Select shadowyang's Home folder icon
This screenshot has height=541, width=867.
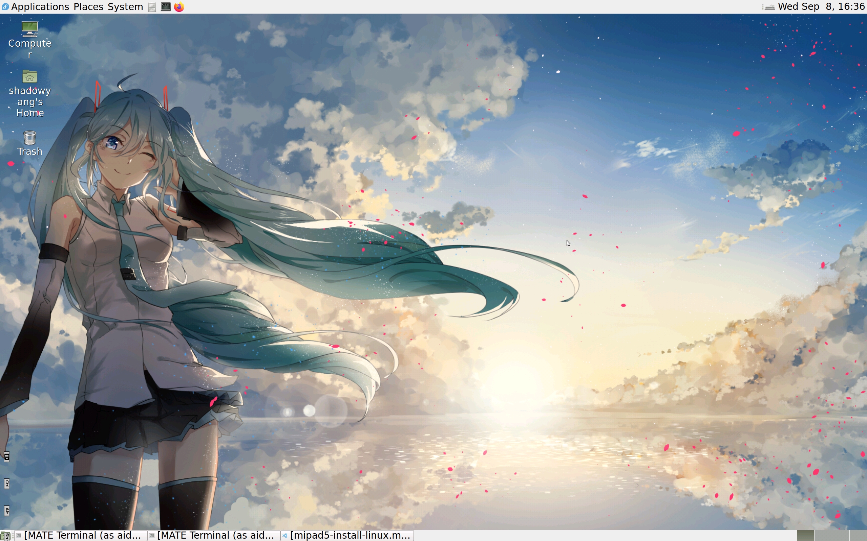[x=30, y=94]
